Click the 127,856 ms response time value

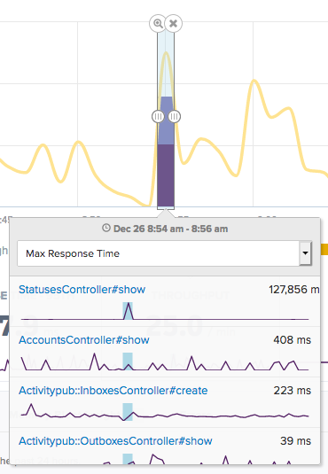pos(293,290)
